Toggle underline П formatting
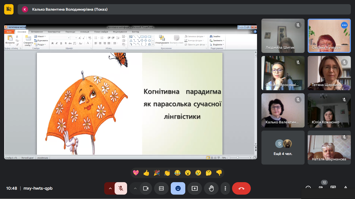355x199 pixels. pyautogui.click(x=61, y=43)
